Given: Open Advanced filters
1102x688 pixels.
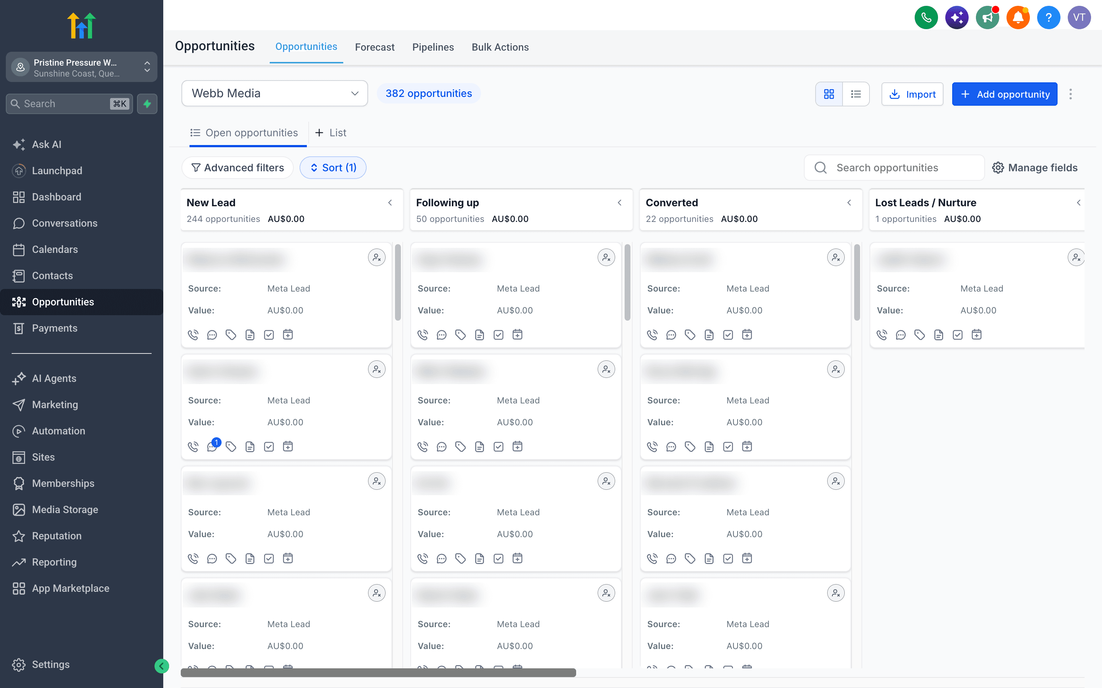Looking at the screenshot, I should coord(238,168).
